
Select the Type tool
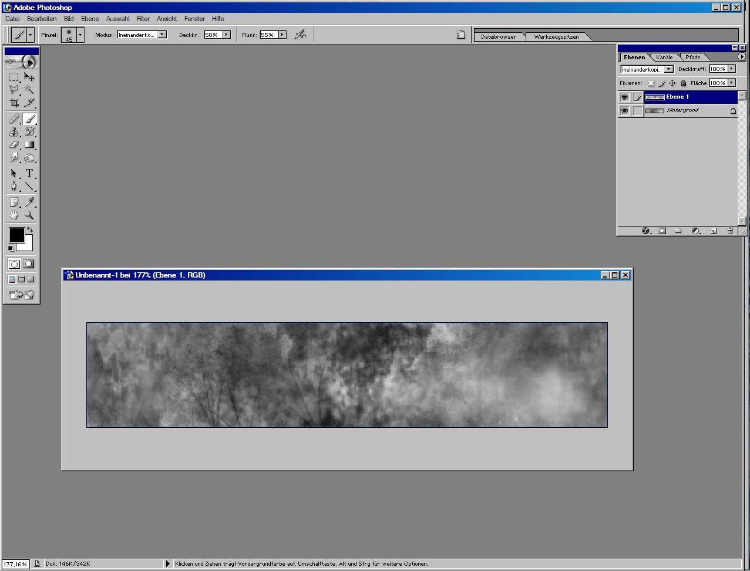(x=29, y=174)
